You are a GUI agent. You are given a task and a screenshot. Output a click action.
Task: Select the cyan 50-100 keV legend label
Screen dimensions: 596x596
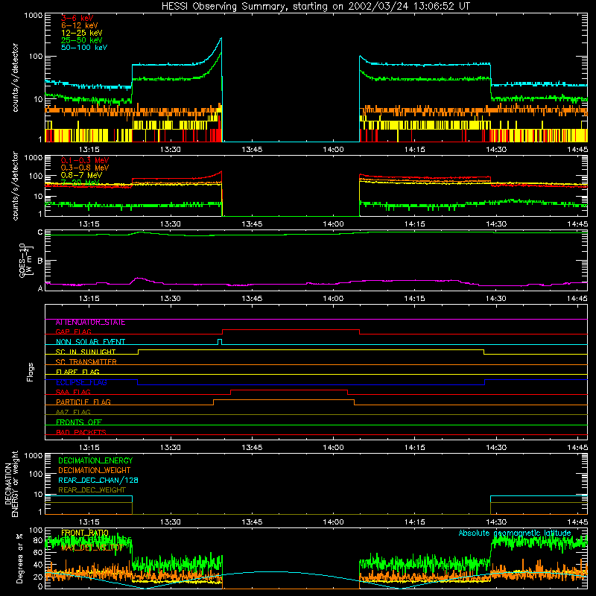point(84,48)
